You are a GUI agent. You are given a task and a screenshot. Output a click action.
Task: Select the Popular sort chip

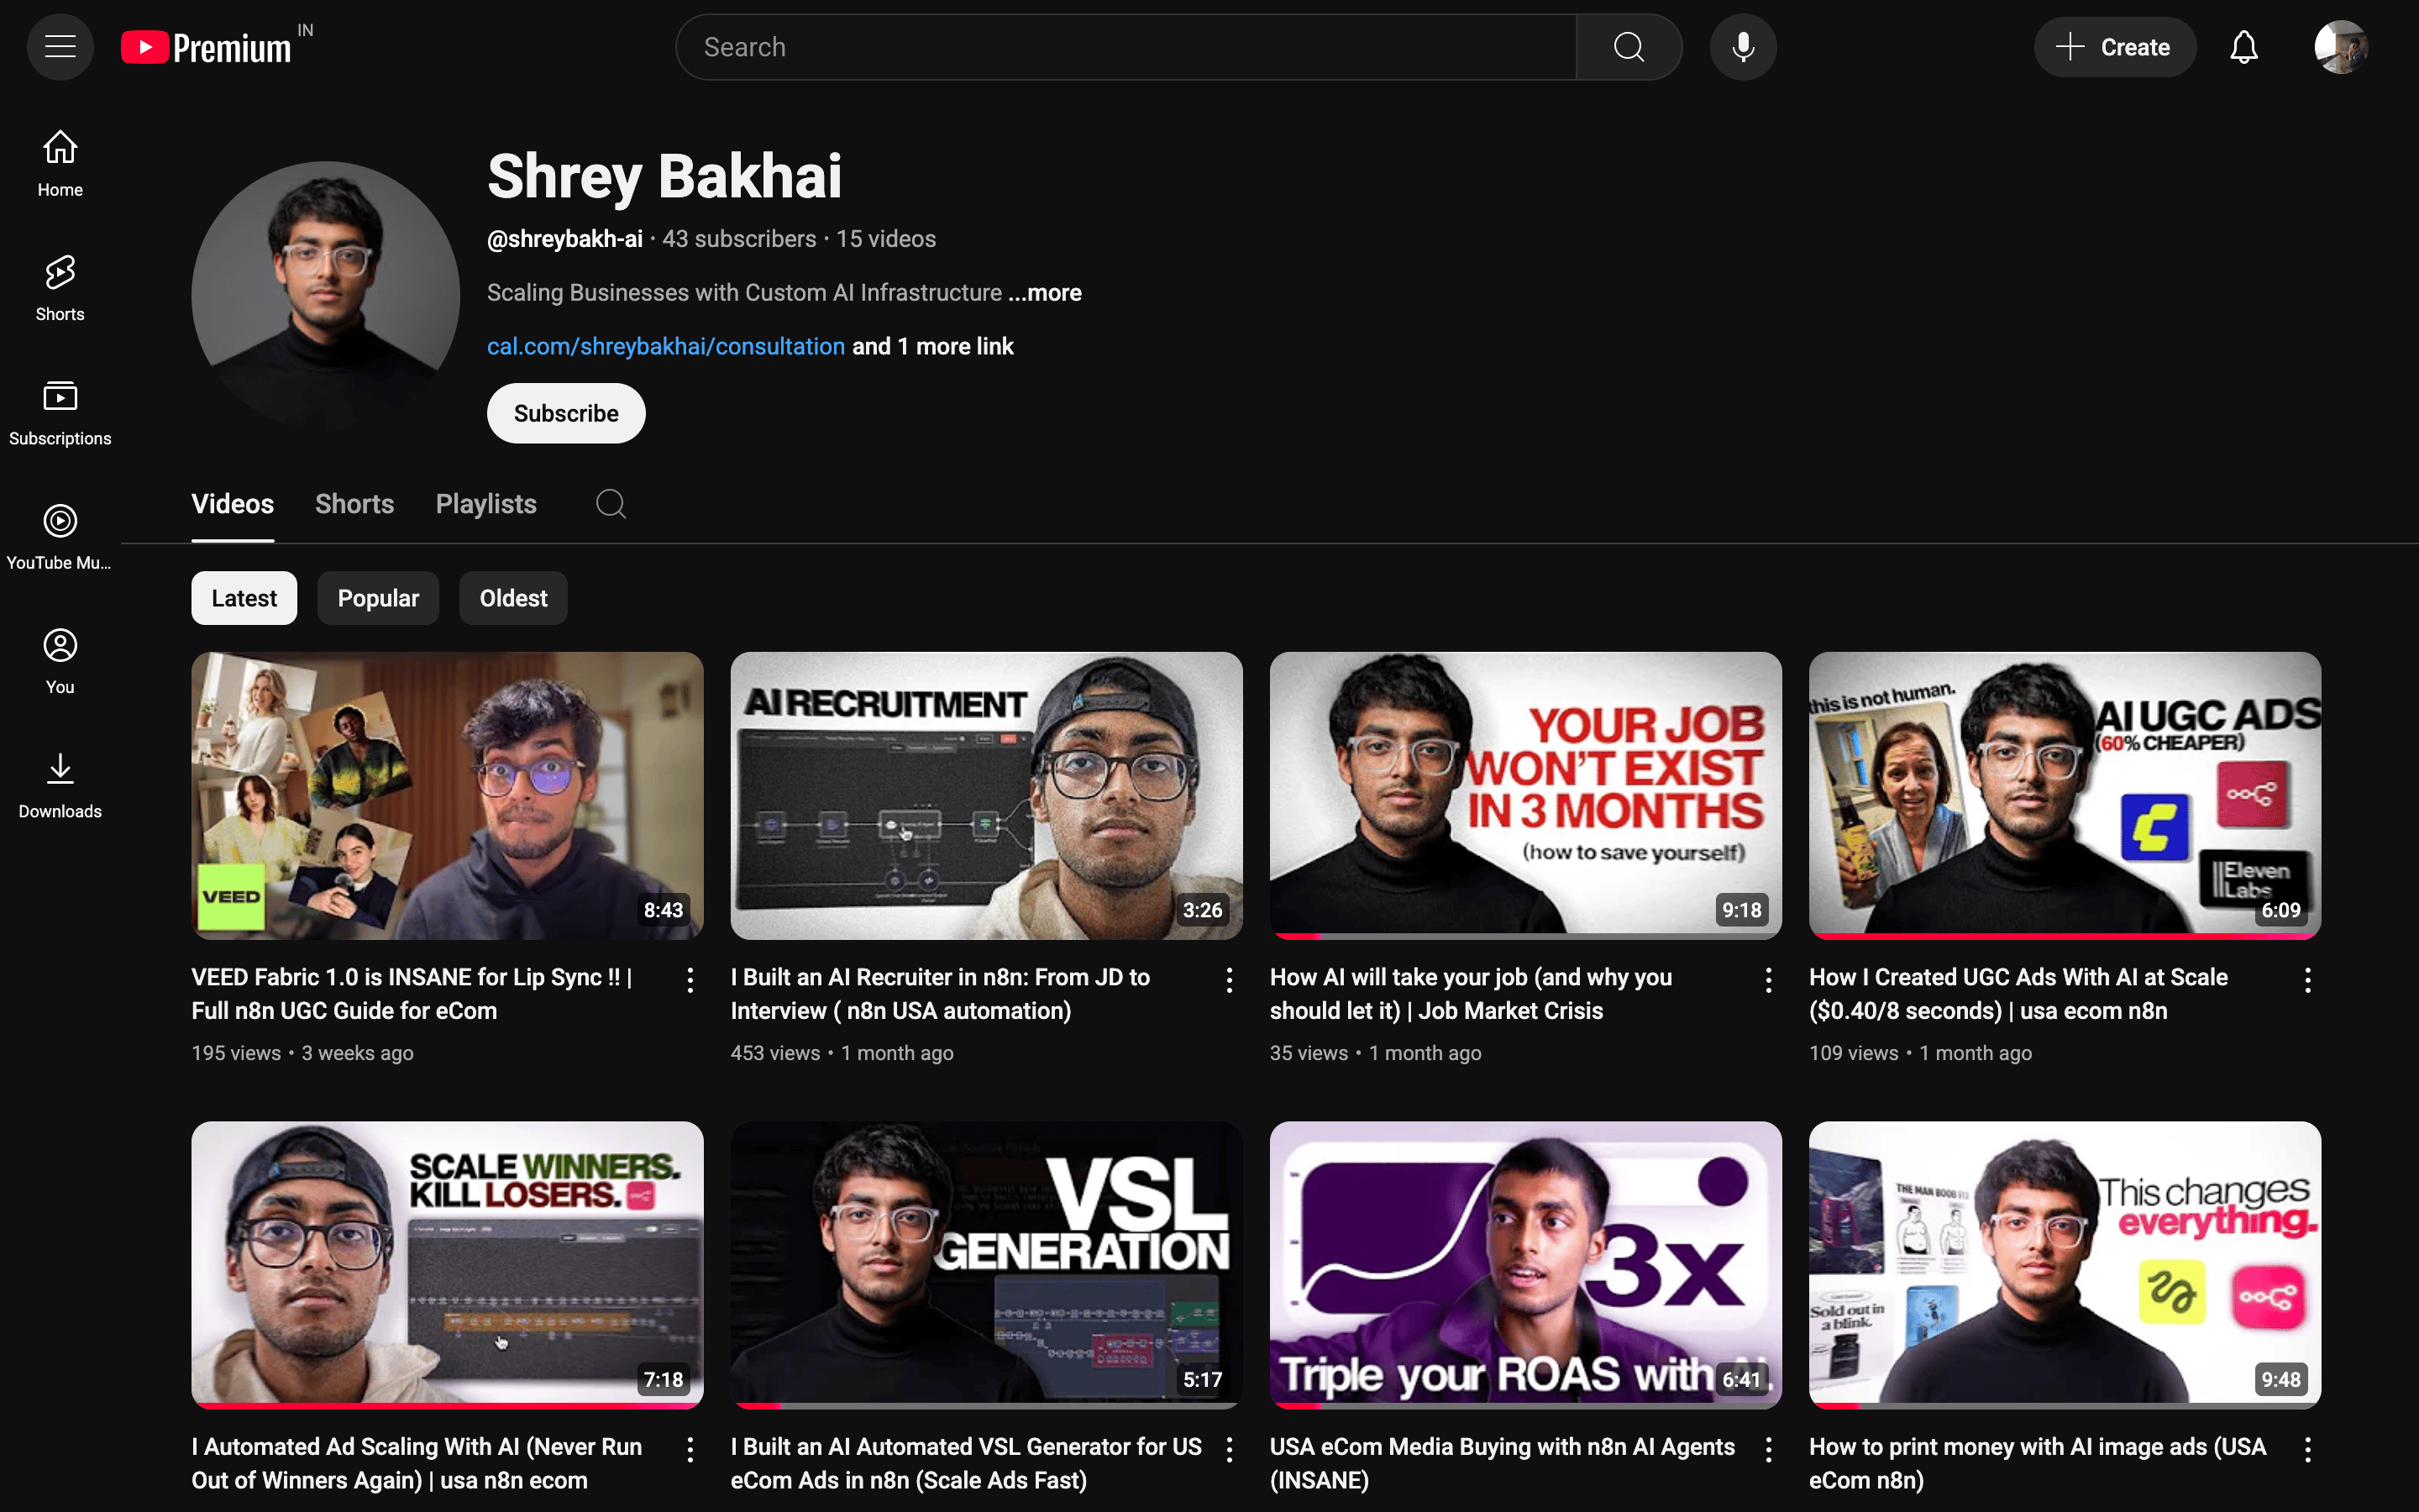click(x=378, y=598)
